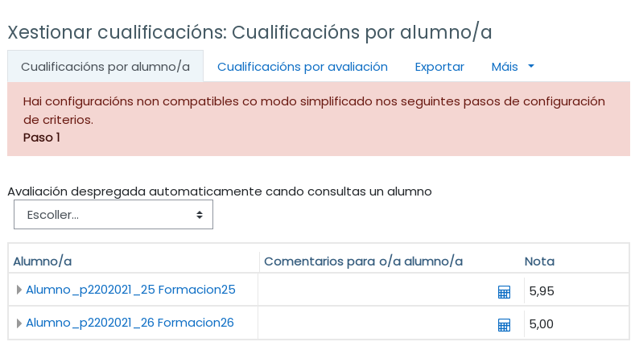635x350 pixels.
Task: Click comment cell for Formacion25 student
Action: click(x=374, y=290)
